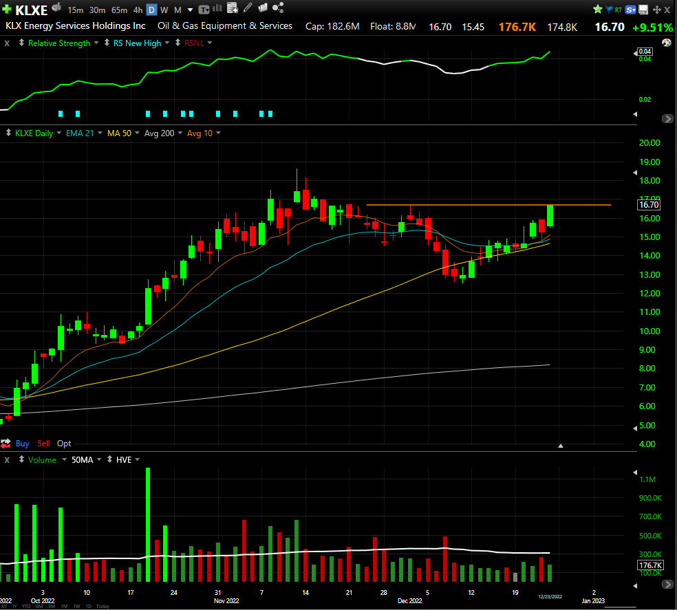This screenshot has width=677, height=610.
Task: Click the KLXE ticker symbol
Action: tap(32, 10)
